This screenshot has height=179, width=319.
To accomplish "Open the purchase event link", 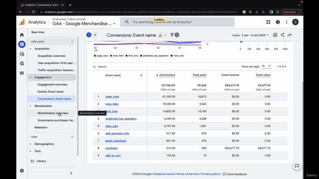I will pos(111,148).
